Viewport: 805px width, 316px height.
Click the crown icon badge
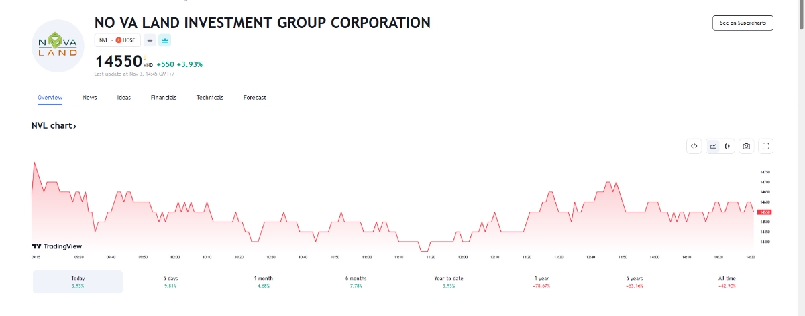(x=165, y=40)
